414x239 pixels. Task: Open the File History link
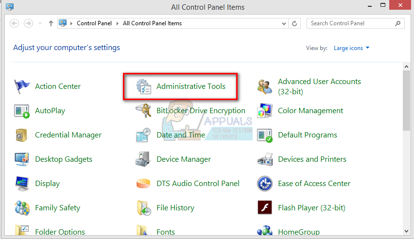pos(175,208)
